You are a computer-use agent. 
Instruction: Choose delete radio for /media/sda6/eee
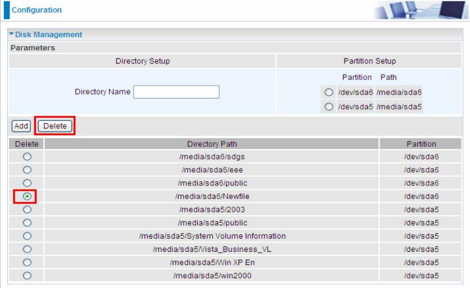coord(27,170)
